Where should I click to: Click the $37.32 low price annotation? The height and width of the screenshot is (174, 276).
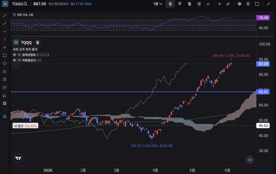click(152, 146)
